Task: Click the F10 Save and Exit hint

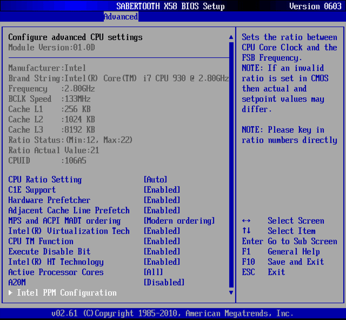Action: 283,262
